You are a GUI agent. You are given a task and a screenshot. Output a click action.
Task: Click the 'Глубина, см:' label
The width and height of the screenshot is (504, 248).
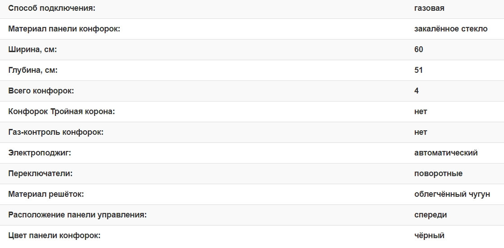[x=33, y=70]
